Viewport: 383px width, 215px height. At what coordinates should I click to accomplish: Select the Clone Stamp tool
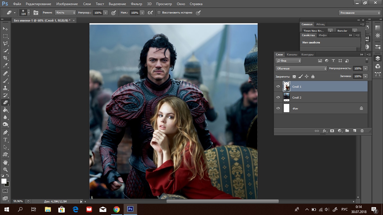pyautogui.click(x=5, y=88)
